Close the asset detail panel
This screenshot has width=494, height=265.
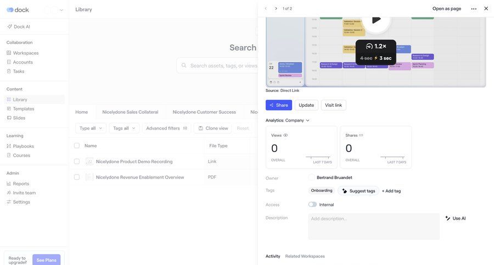point(486,9)
